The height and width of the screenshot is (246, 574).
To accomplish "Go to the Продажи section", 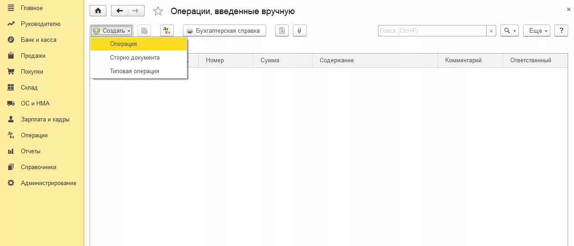I will (x=33, y=55).
